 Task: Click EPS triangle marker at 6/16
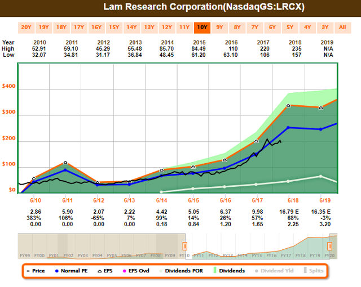pyautogui.click(x=224, y=160)
